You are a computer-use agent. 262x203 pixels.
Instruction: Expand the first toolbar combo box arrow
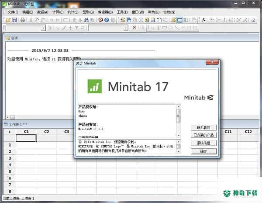pyautogui.click(x=43, y=28)
